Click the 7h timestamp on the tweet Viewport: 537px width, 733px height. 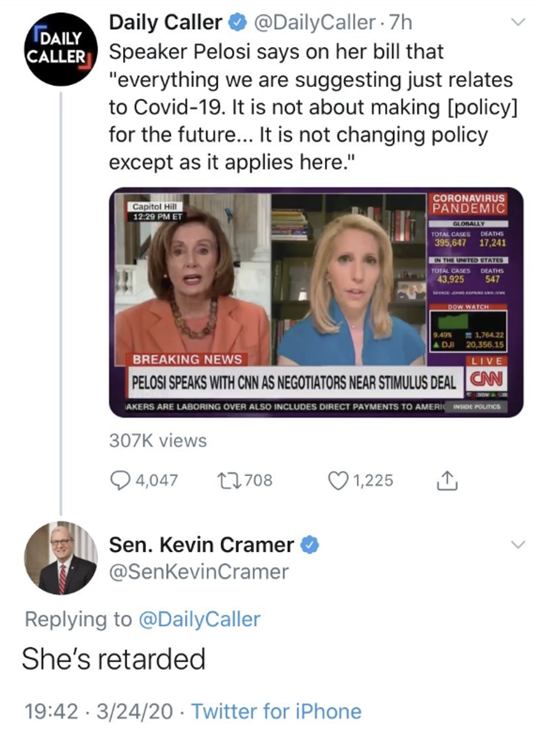401,22
